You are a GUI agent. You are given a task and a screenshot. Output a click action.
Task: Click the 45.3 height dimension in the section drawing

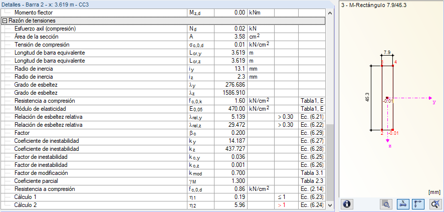[x=366, y=98]
